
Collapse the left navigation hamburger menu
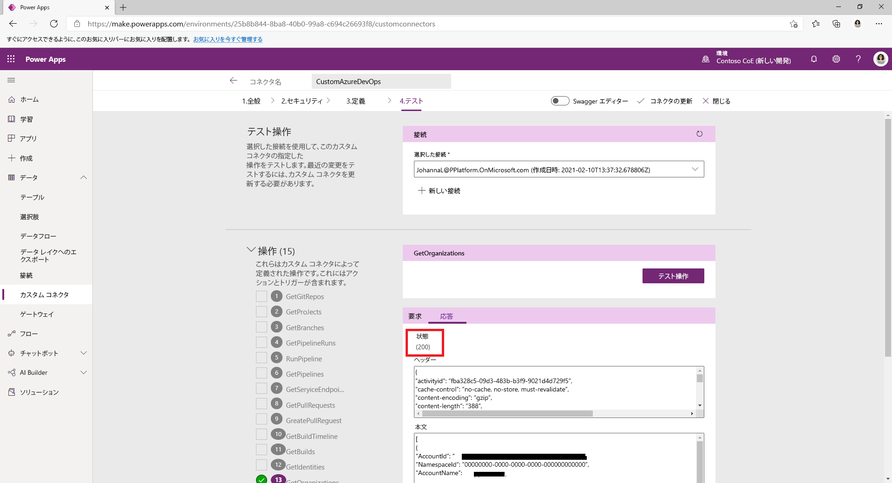tap(11, 80)
